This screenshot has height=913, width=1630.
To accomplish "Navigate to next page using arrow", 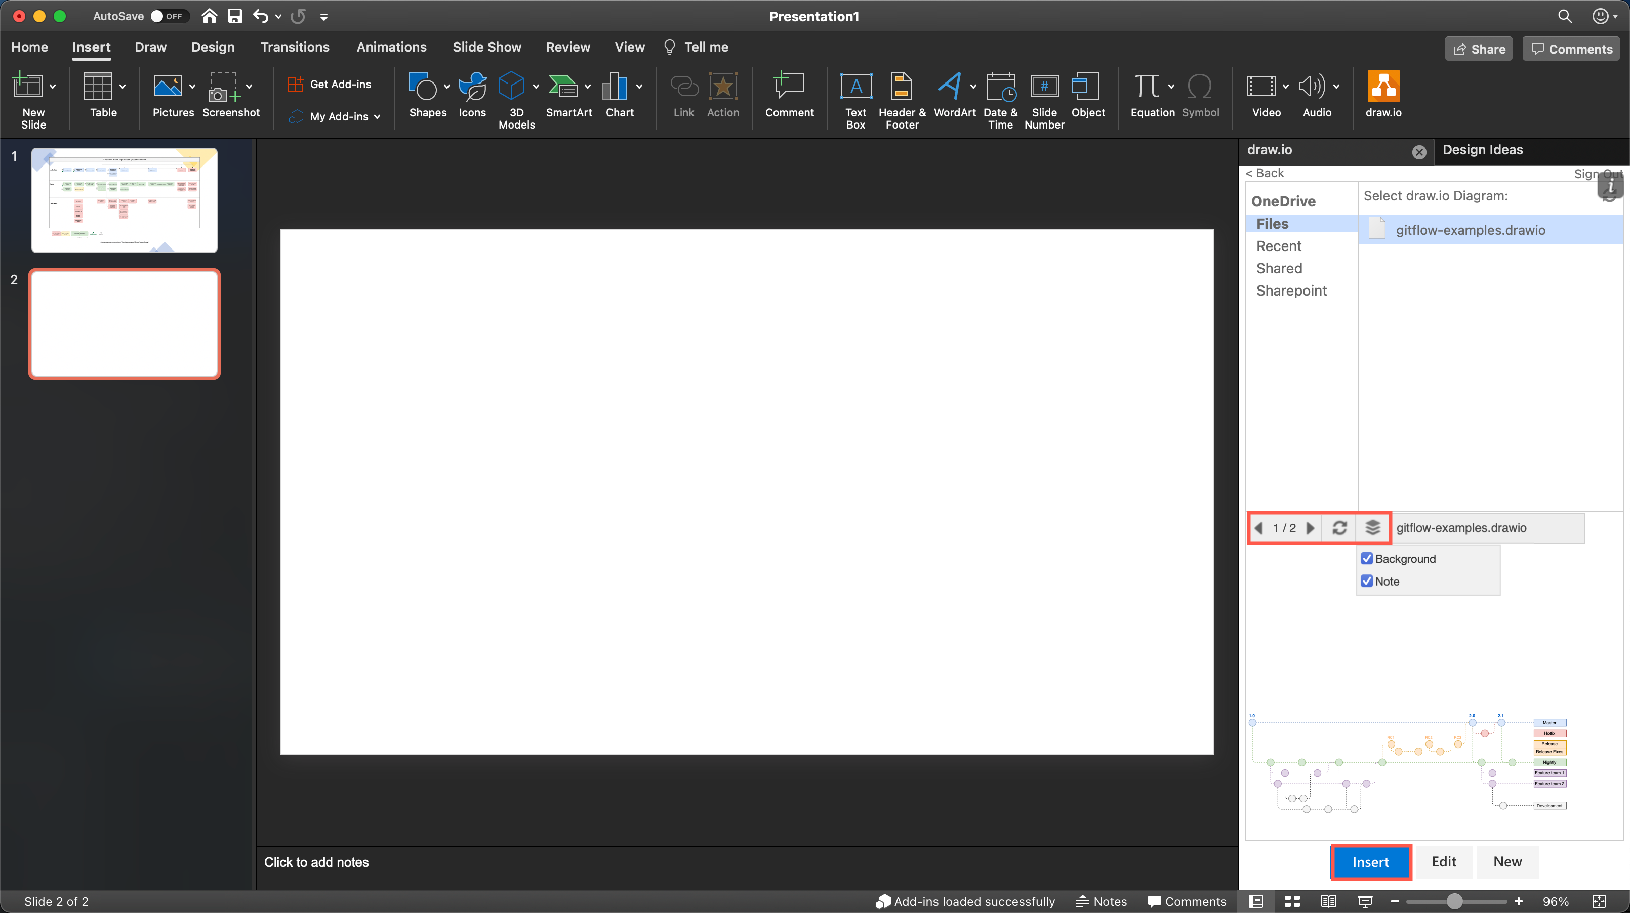I will (x=1312, y=527).
